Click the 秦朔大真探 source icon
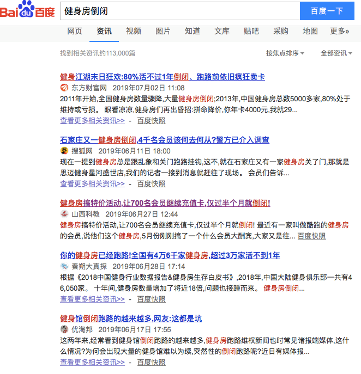361x374 pixels. (64, 266)
